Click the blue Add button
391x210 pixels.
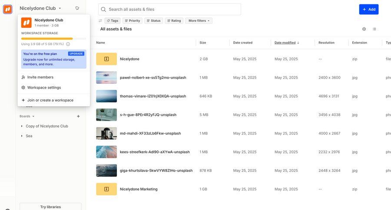point(369,9)
